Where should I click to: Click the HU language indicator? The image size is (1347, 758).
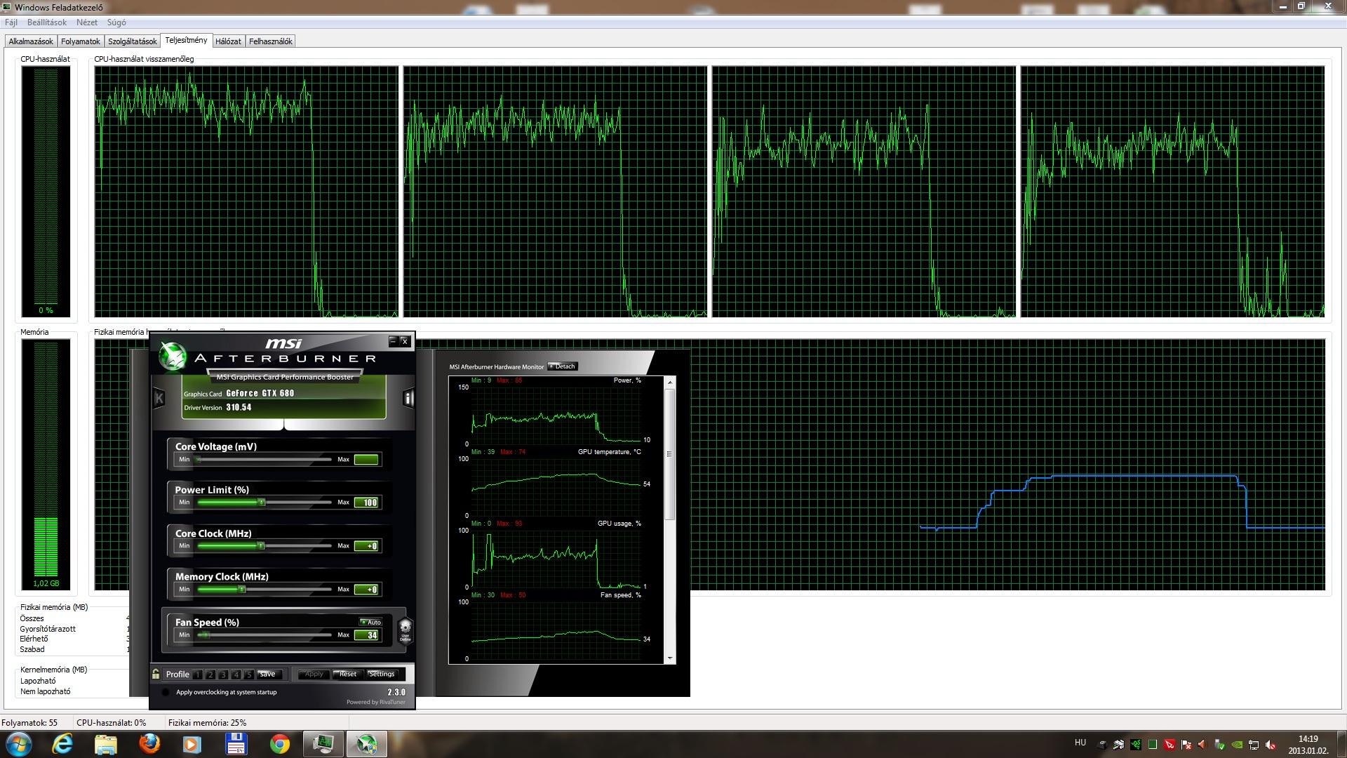click(1080, 743)
